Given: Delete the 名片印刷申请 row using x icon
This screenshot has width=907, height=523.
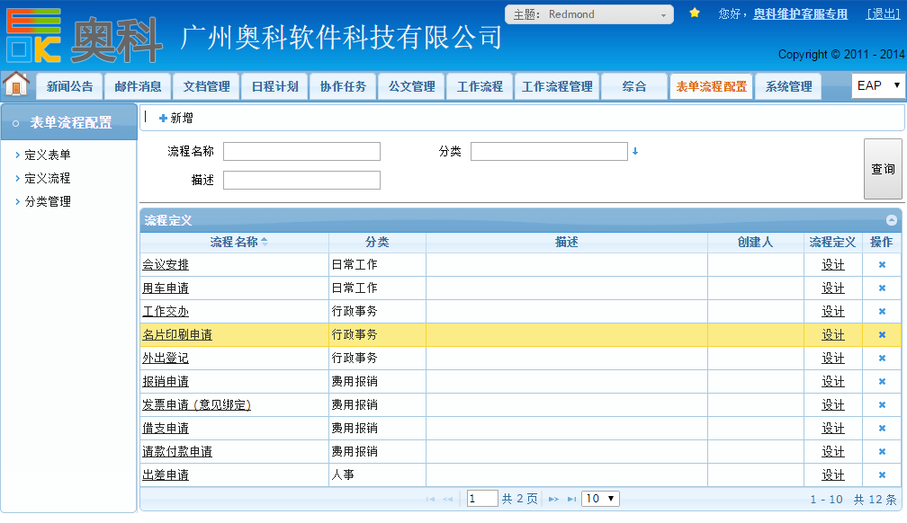Looking at the screenshot, I should [x=882, y=335].
